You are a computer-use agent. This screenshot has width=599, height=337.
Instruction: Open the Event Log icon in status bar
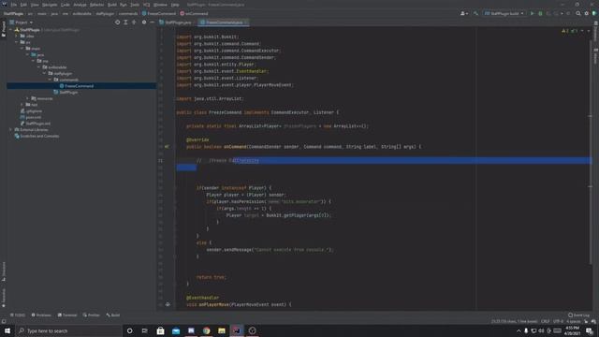570,315
